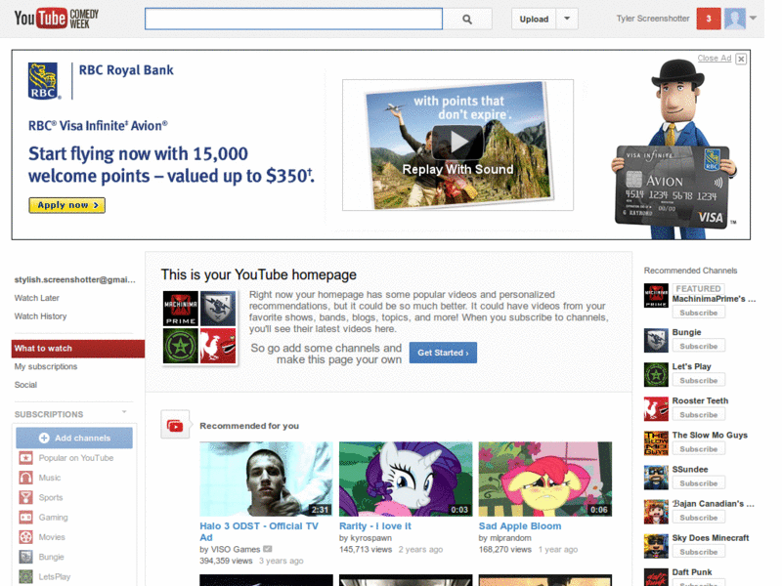Screen dimensions: 782x586
Task: Click the Get Started button
Action: (443, 353)
